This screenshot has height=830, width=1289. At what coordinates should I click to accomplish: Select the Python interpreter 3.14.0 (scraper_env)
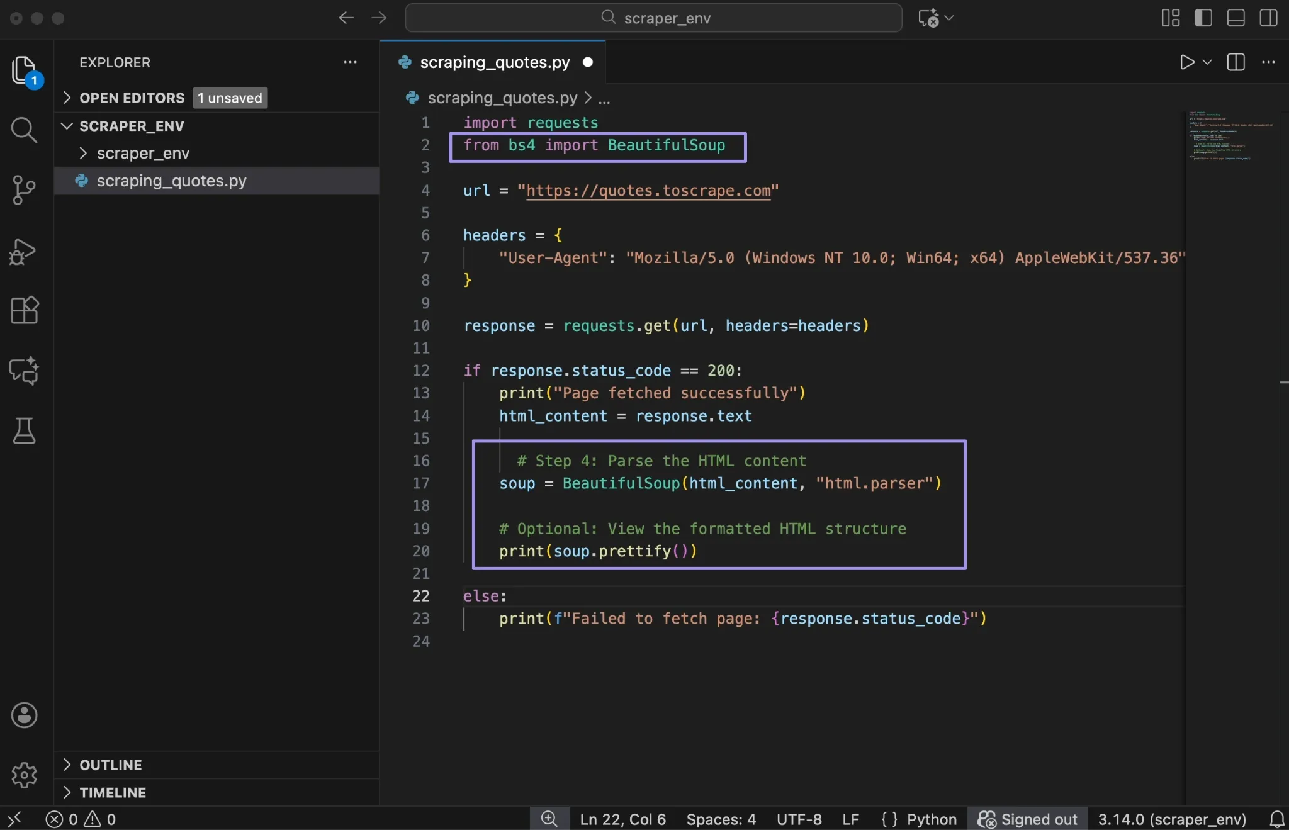[x=1172, y=819]
